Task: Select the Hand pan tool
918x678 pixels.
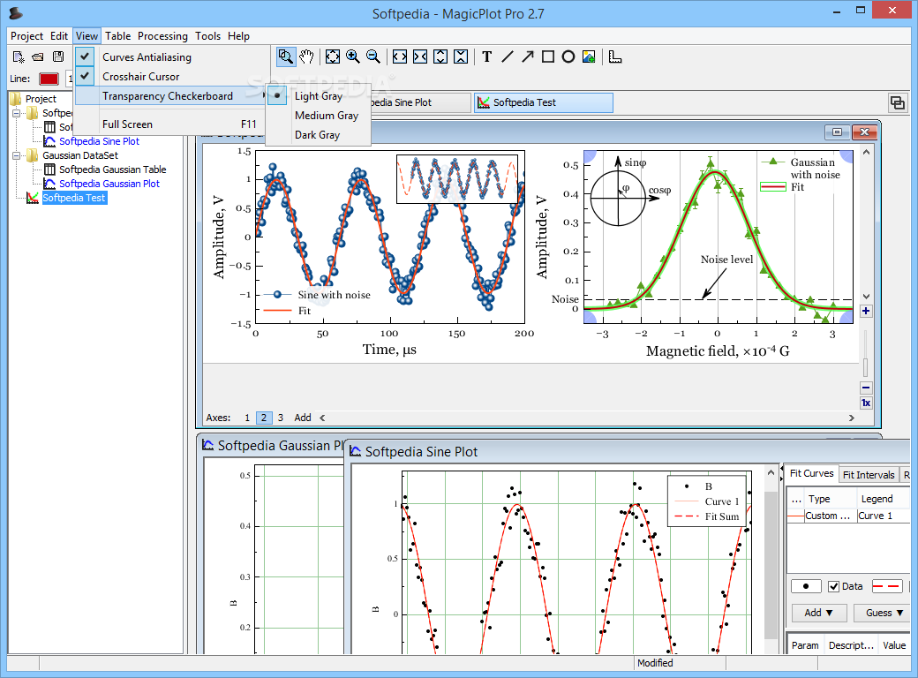Action: click(x=307, y=56)
